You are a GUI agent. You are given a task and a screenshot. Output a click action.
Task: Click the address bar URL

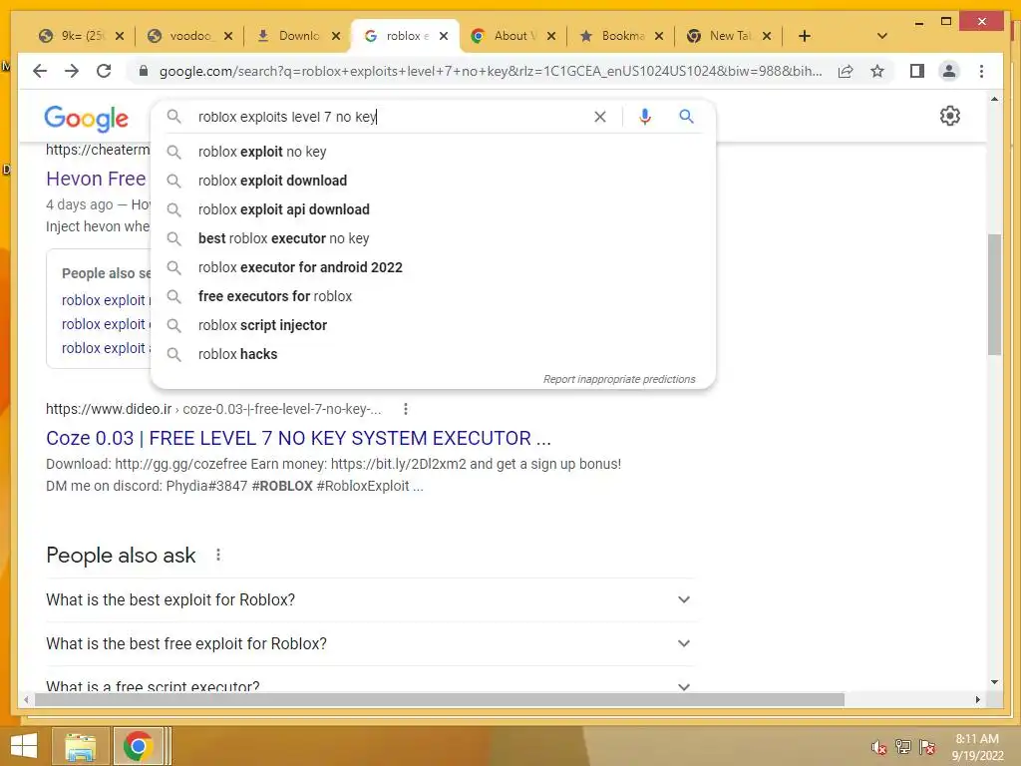[490, 71]
